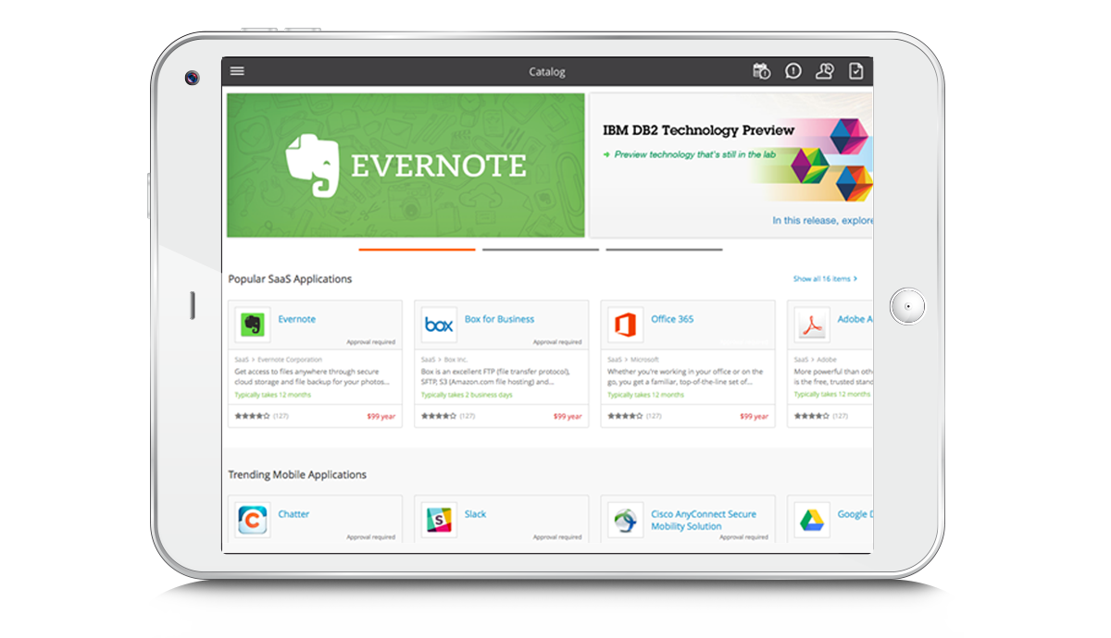The image size is (1111, 638).
Task: Switch to the third carousel slide indicator
Action: (664, 250)
